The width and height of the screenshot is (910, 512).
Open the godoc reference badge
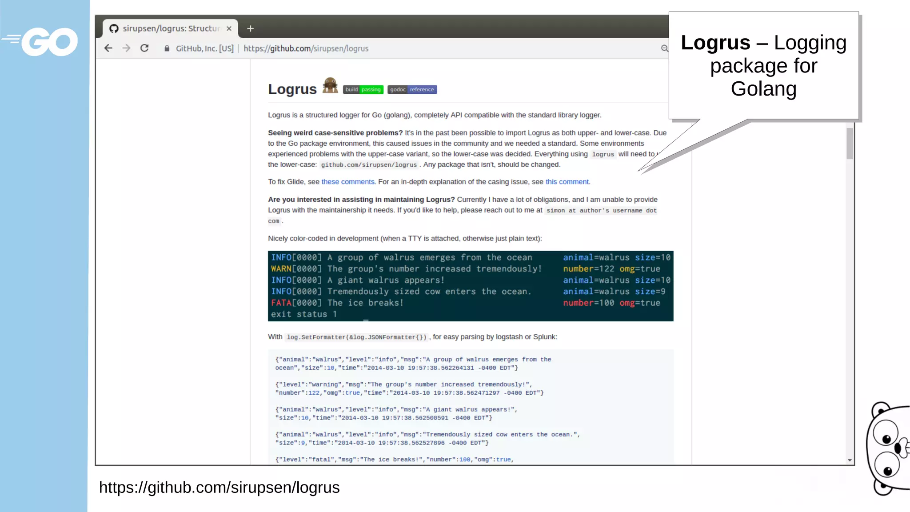tap(412, 89)
